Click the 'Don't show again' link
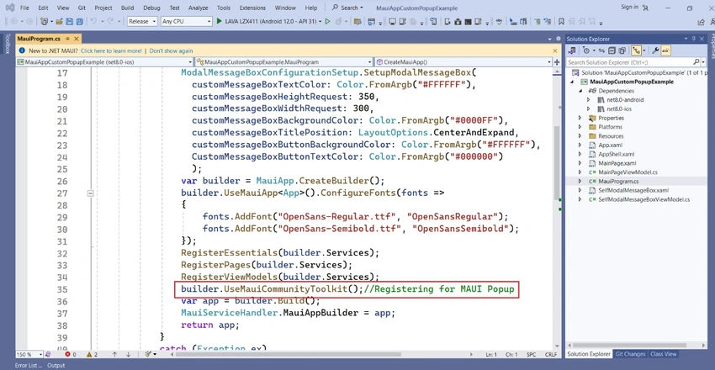The image size is (715, 370). click(171, 51)
